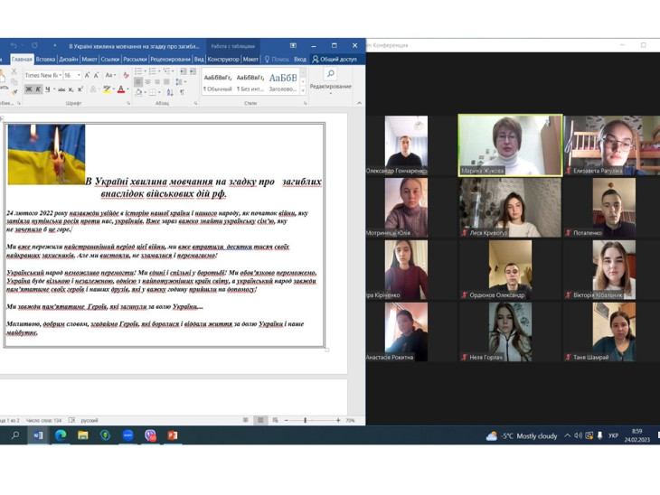
Task: Toggle bold formatting in Word ribbon
Action: 29,89
